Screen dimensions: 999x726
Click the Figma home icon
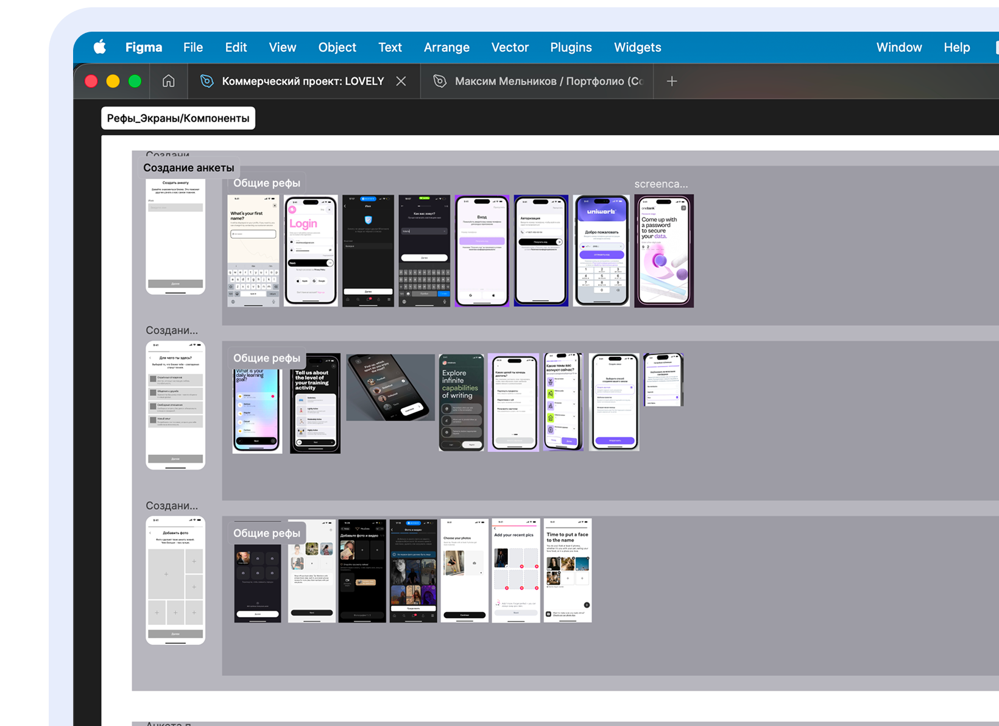click(x=169, y=81)
